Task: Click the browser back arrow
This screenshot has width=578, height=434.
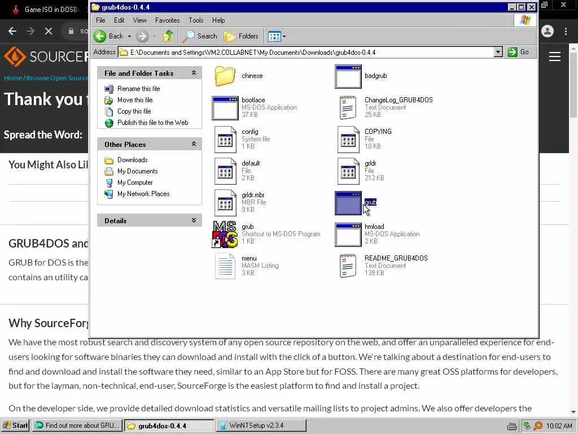Action: click(x=12, y=31)
